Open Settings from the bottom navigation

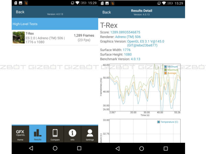click(x=90, y=134)
